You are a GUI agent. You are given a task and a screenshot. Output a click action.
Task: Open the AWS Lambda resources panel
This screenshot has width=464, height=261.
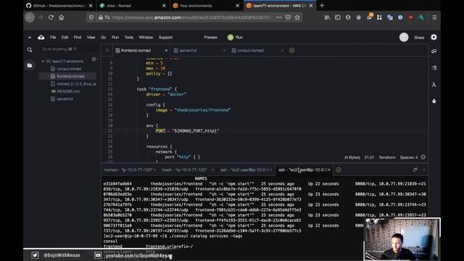[x=434, y=85]
